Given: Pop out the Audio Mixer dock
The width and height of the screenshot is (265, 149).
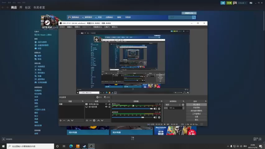Looking at the screenshot, I should coord(161,101).
